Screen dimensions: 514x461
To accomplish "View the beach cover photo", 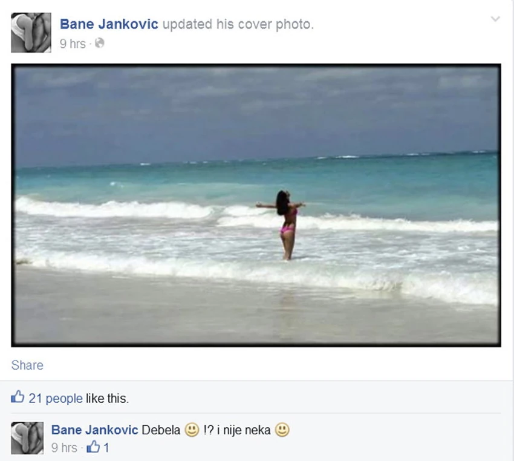I will [x=256, y=205].
